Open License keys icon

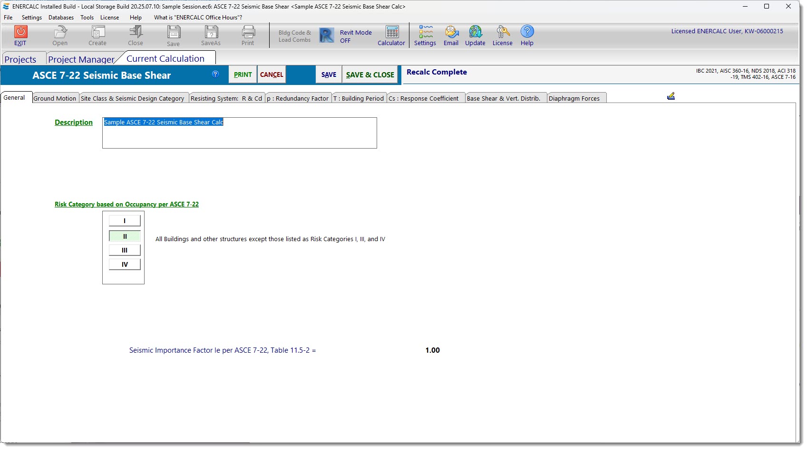click(x=503, y=32)
